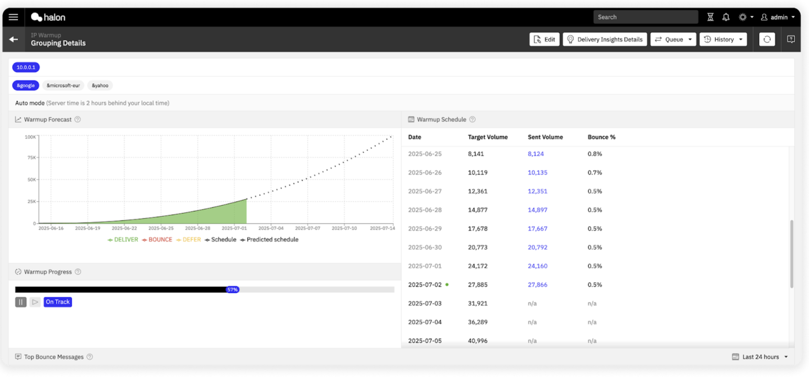This screenshot has height=377, width=809.
Task: Click the Sent Volume column header
Action: click(x=545, y=137)
